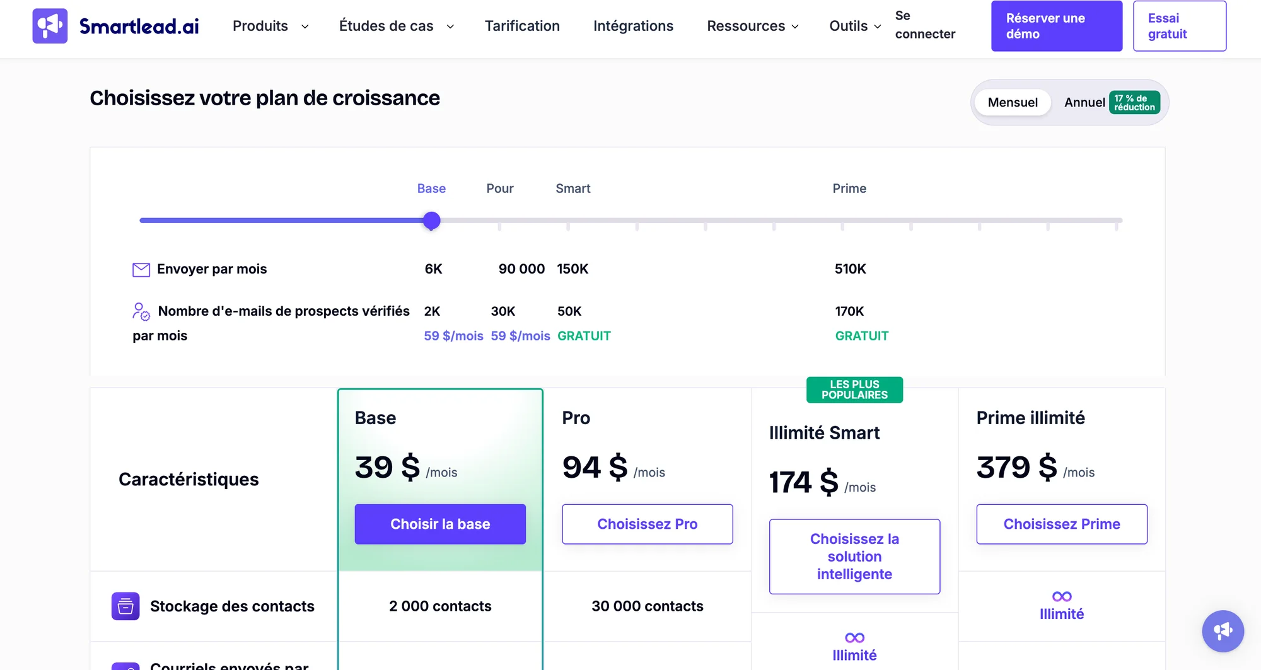Image resolution: width=1261 pixels, height=670 pixels.
Task: Click the 6K send value
Action: click(433, 269)
